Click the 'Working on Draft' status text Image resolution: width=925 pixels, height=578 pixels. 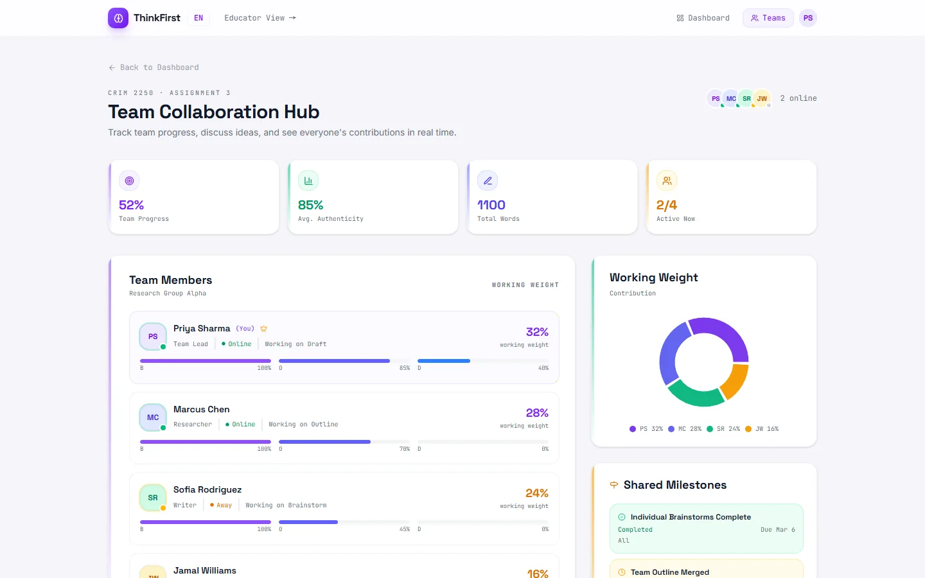point(295,344)
